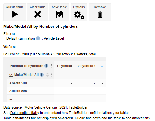This screenshot has height=121, width=155.
Task: Select the 1 cylinder column header
Action: (65, 66)
